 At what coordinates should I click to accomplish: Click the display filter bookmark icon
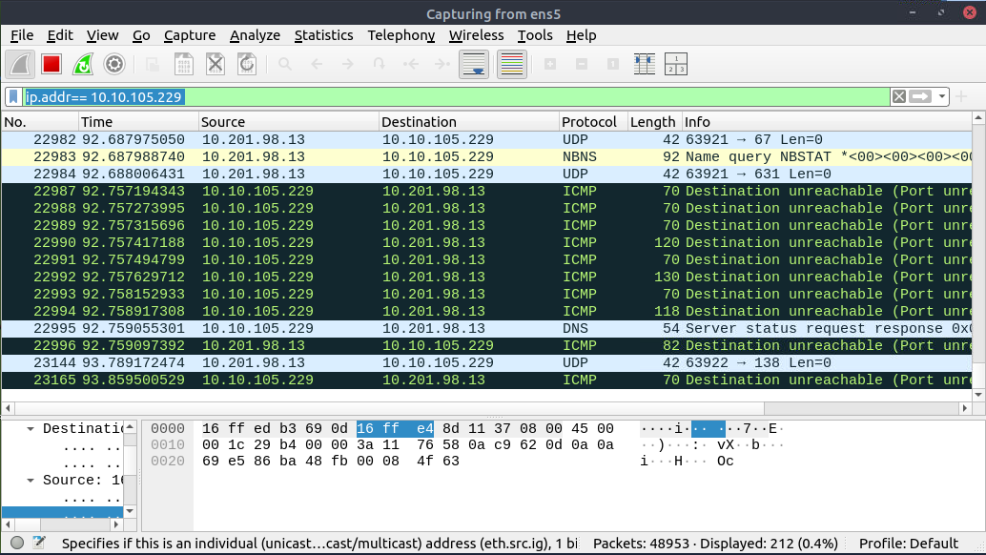pos(13,97)
